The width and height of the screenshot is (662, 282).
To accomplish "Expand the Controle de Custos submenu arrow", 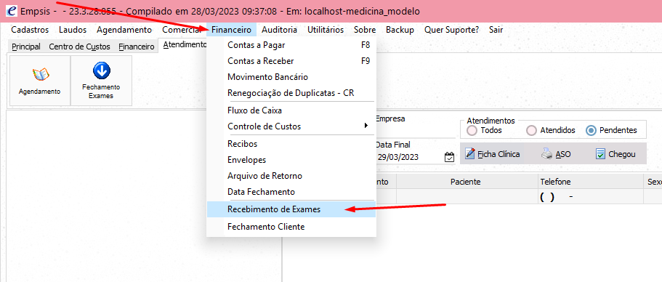I will pyautogui.click(x=366, y=126).
